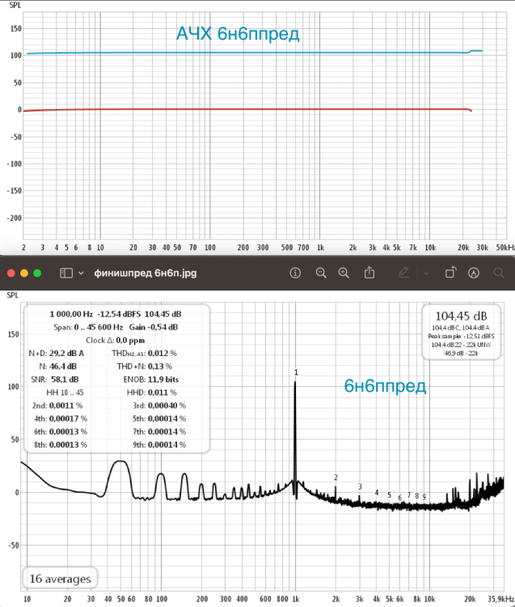Viewport: 515px width, 607px height.
Task: Expand the sidebar view options chevron
Action: click(x=81, y=274)
